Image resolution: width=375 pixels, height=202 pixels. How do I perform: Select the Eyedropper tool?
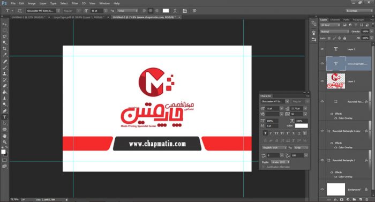point(4,55)
